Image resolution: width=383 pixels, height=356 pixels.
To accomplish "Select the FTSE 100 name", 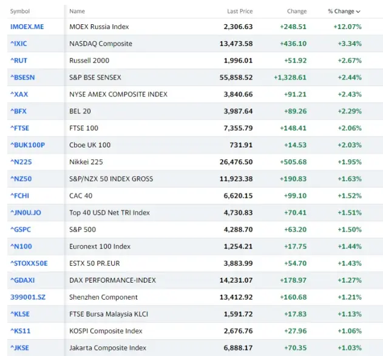I will point(84,128).
